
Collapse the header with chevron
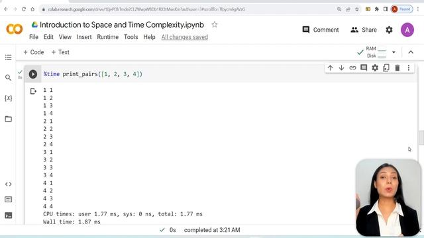411,52
